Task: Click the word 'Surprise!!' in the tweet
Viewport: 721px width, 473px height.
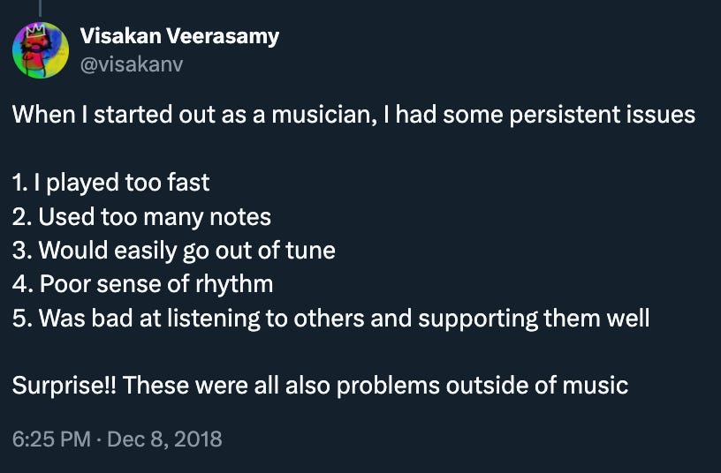Action: (64, 385)
